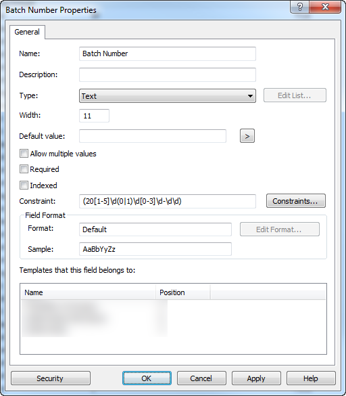The height and width of the screenshot is (396, 346).
Task: Confirm changes with the OK button
Action: click(x=147, y=378)
